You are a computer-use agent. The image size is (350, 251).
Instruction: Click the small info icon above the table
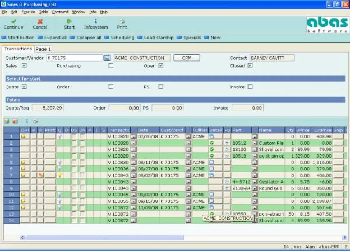pos(27,121)
